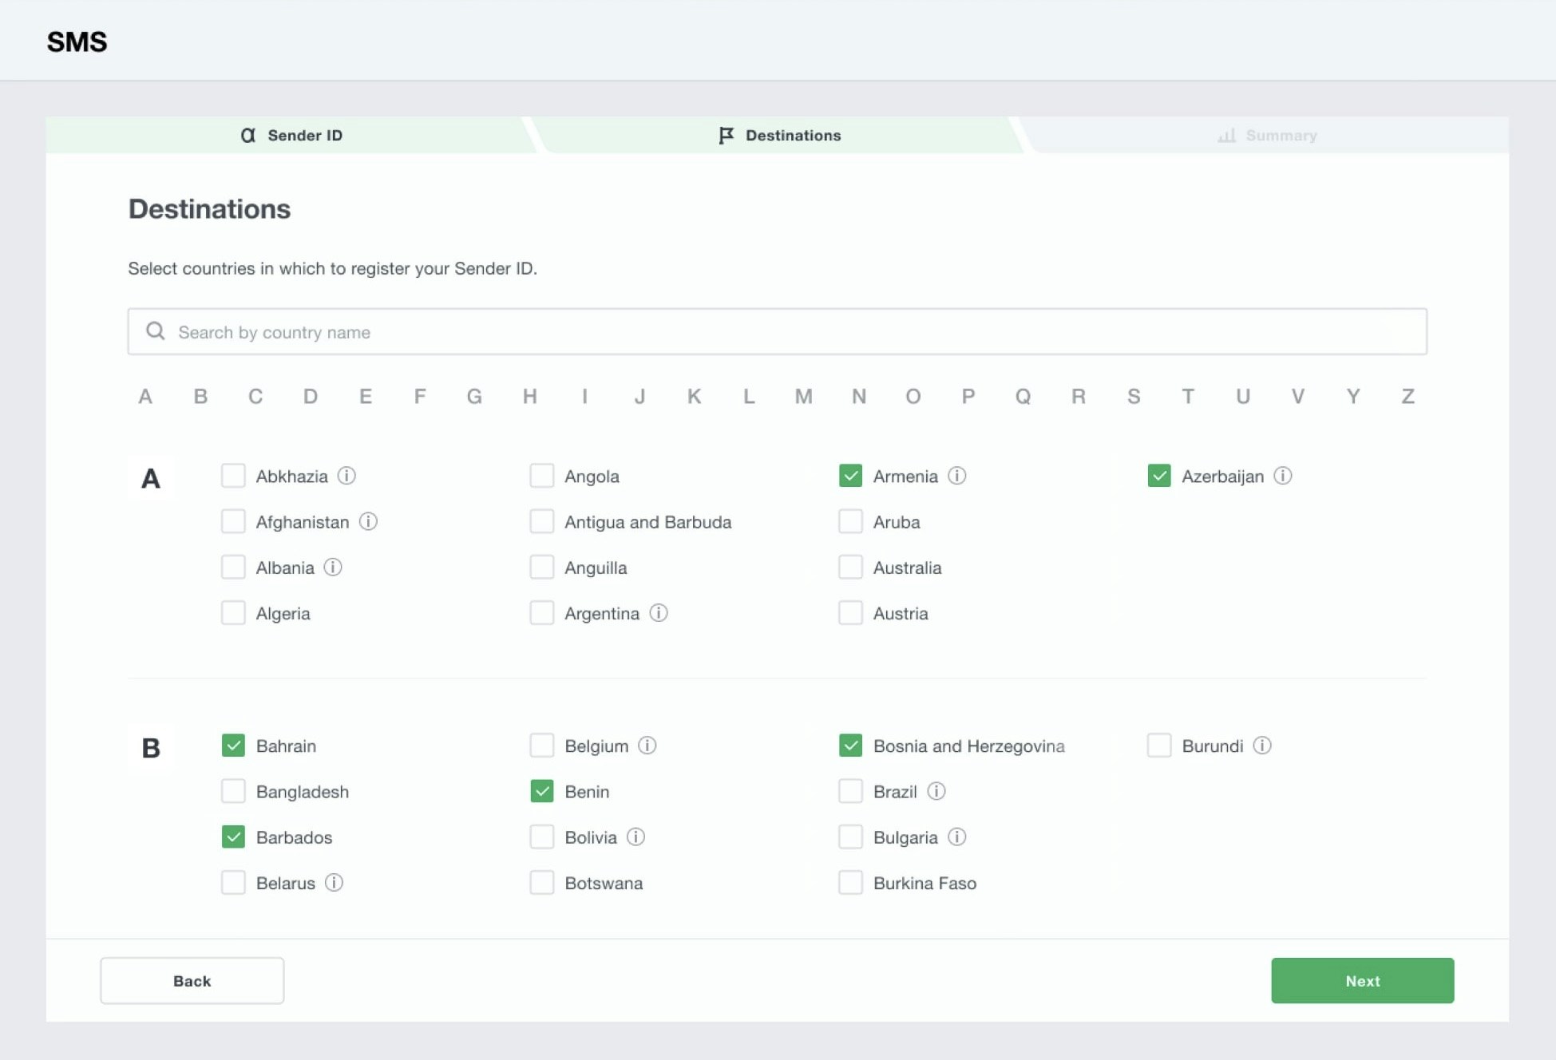The height and width of the screenshot is (1060, 1556).
Task: Click info icon next to Afghanistan
Action: coord(367,521)
